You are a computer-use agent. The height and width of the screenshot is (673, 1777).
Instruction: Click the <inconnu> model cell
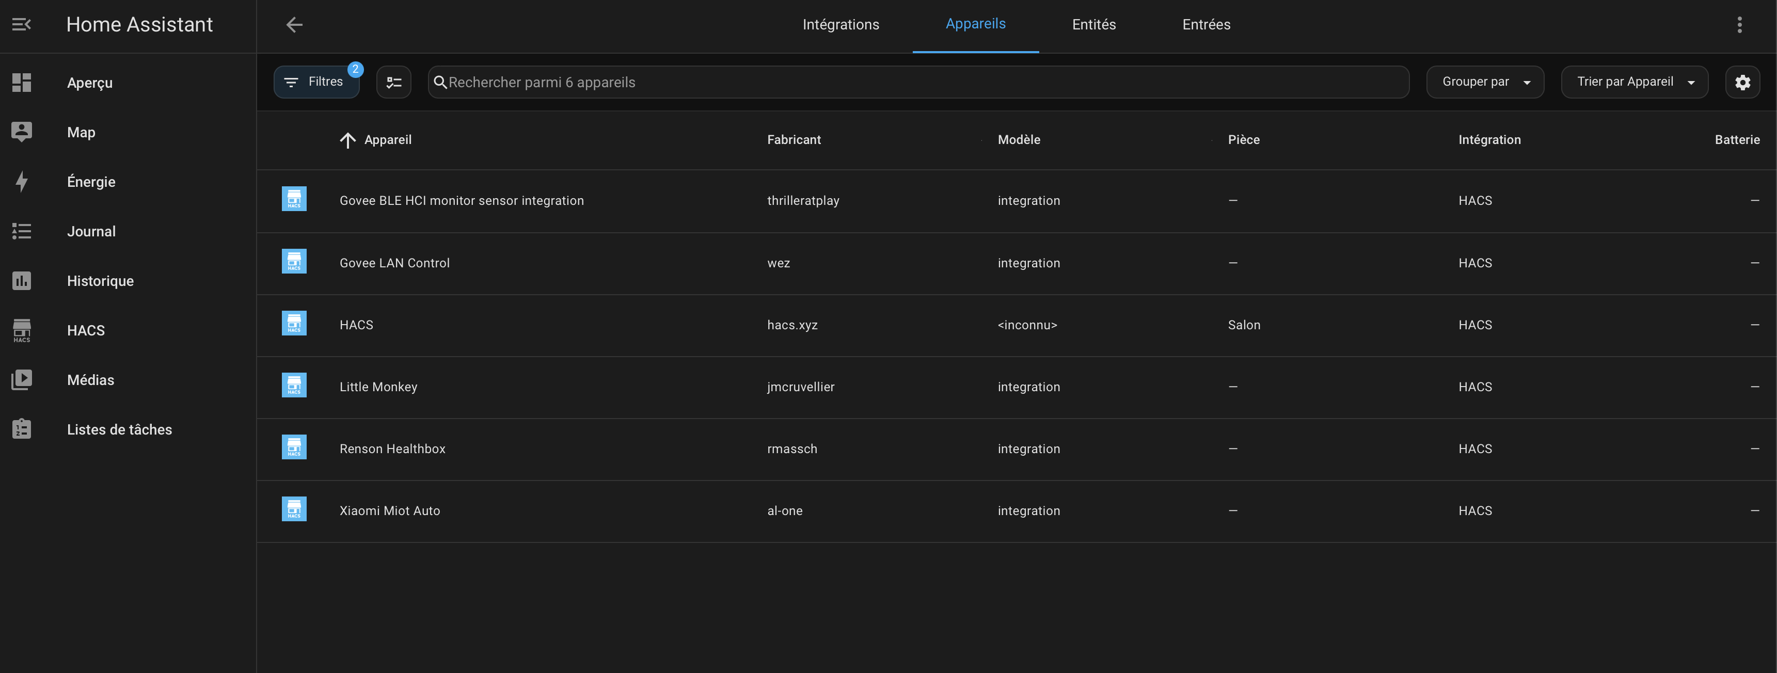[x=1027, y=325]
